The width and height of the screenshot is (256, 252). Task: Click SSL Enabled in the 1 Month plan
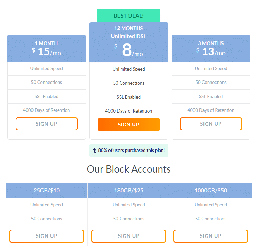[x=47, y=96]
